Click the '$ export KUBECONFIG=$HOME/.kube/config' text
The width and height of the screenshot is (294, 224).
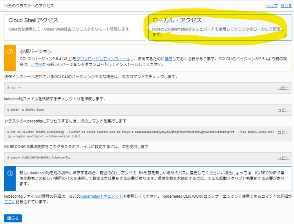(x=39, y=158)
